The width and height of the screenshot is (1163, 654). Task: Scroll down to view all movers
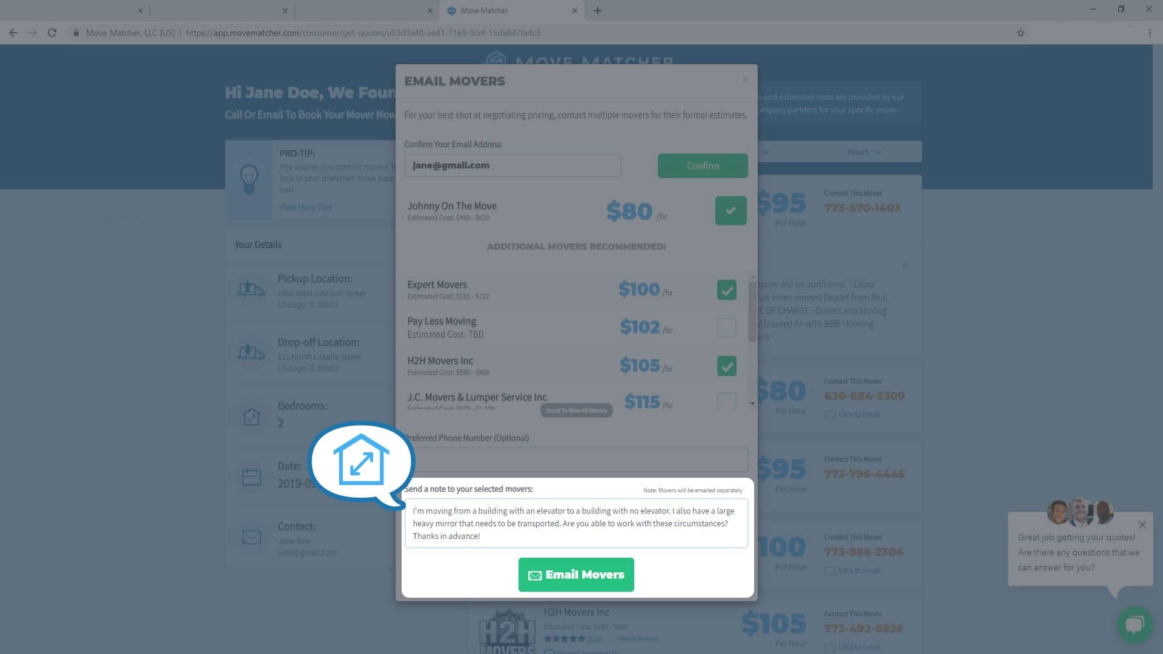pyautogui.click(x=576, y=411)
